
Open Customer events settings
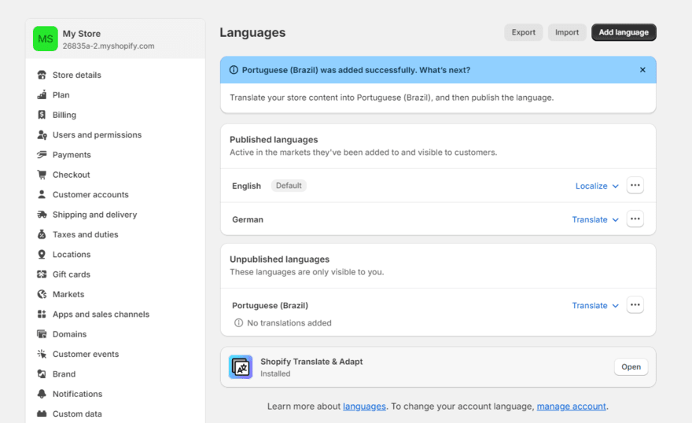click(86, 354)
